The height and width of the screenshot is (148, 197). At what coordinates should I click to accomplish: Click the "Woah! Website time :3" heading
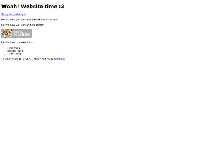(x=33, y=7)
